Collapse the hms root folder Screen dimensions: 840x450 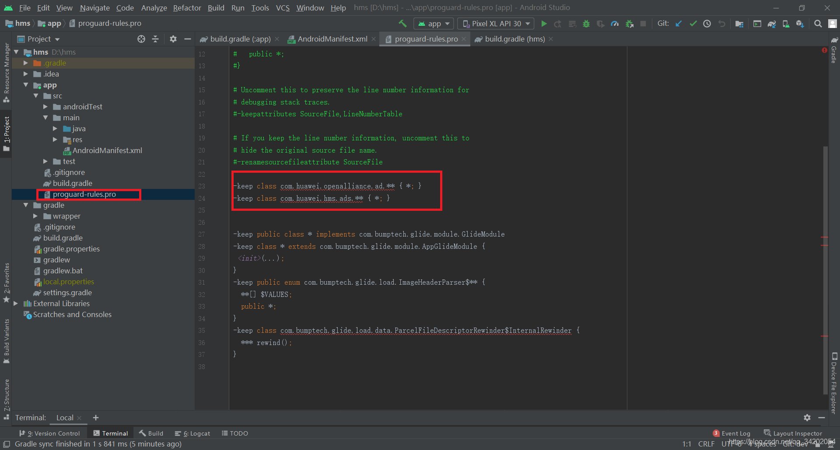click(x=17, y=52)
